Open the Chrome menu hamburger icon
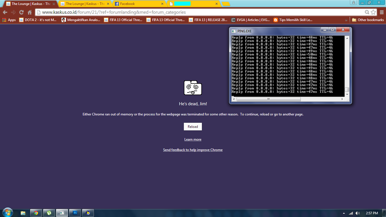386x217 pixels. [x=381, y=12]
